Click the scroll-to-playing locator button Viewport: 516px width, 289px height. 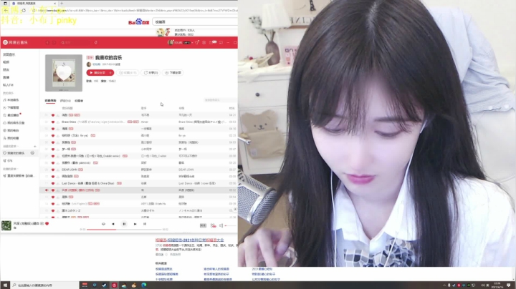click(235, 209)
